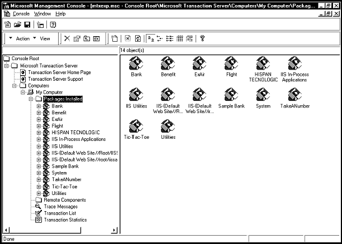Click the Help question mark toolbar icon
The width and height of the screenshot is (342, 244).
pyautogui.click(x=202, y=38)
